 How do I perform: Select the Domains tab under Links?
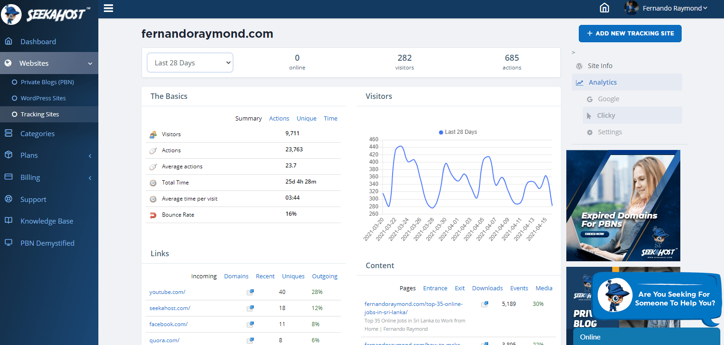click(x=236, y=276)
